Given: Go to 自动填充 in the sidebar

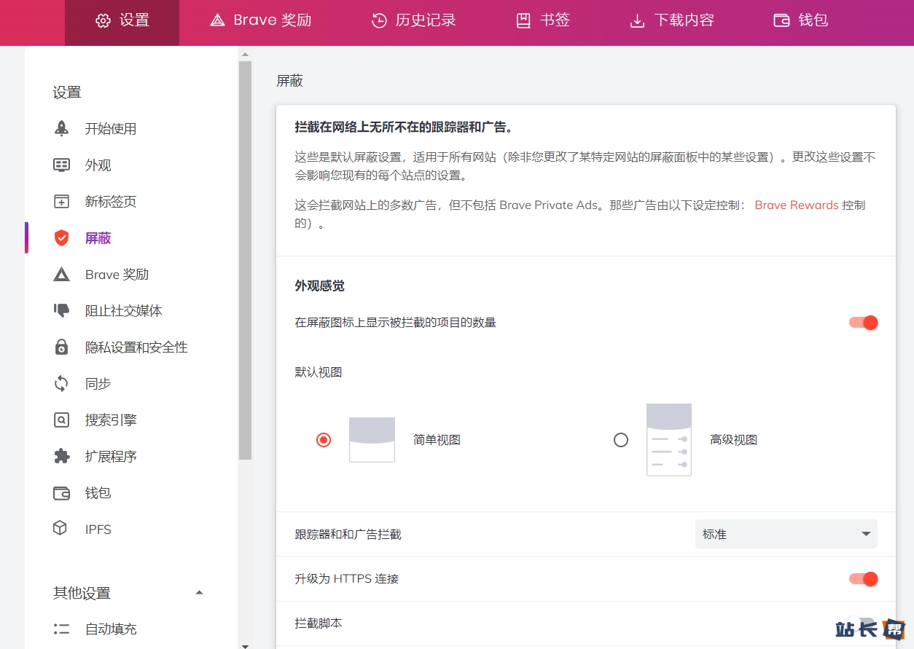Looking at the screenshot, I should [x=111, y=629].
